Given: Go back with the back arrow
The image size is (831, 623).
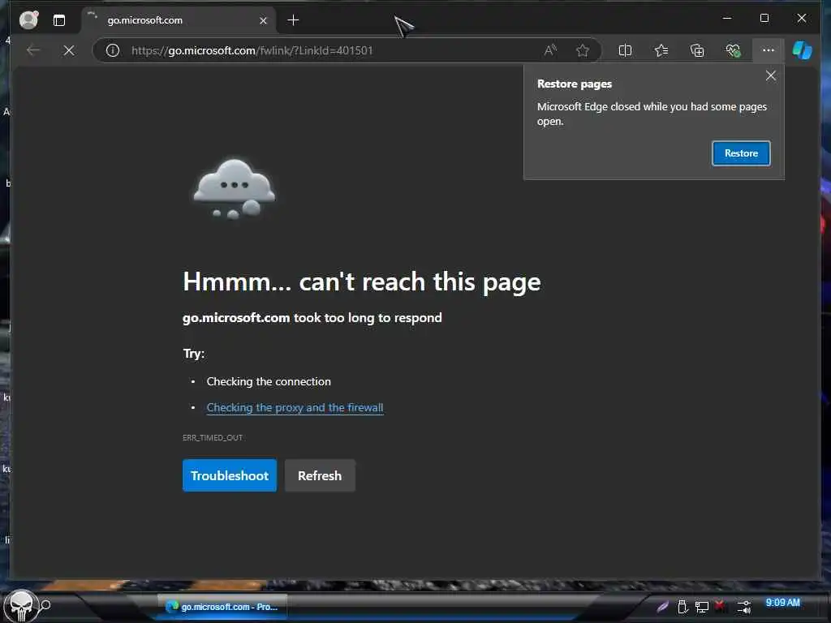Looking at the screenshot, I should (32, 50).
